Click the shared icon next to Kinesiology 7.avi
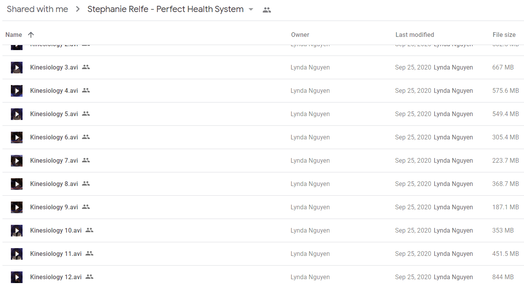This screenshot has height=285, width=524. tap(86, 160)
